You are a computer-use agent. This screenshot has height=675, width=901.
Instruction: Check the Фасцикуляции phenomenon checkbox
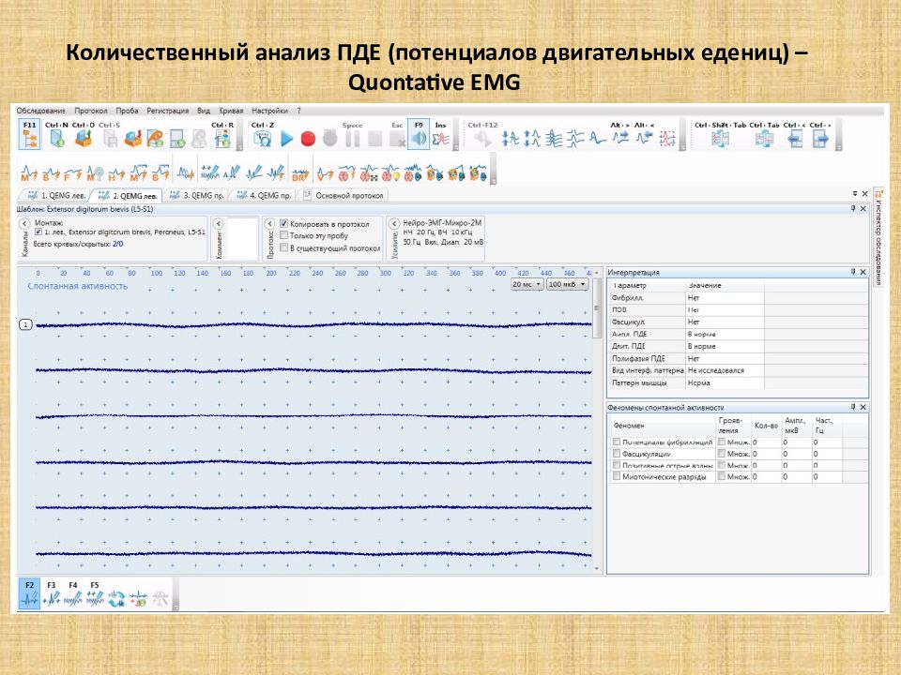617,454
